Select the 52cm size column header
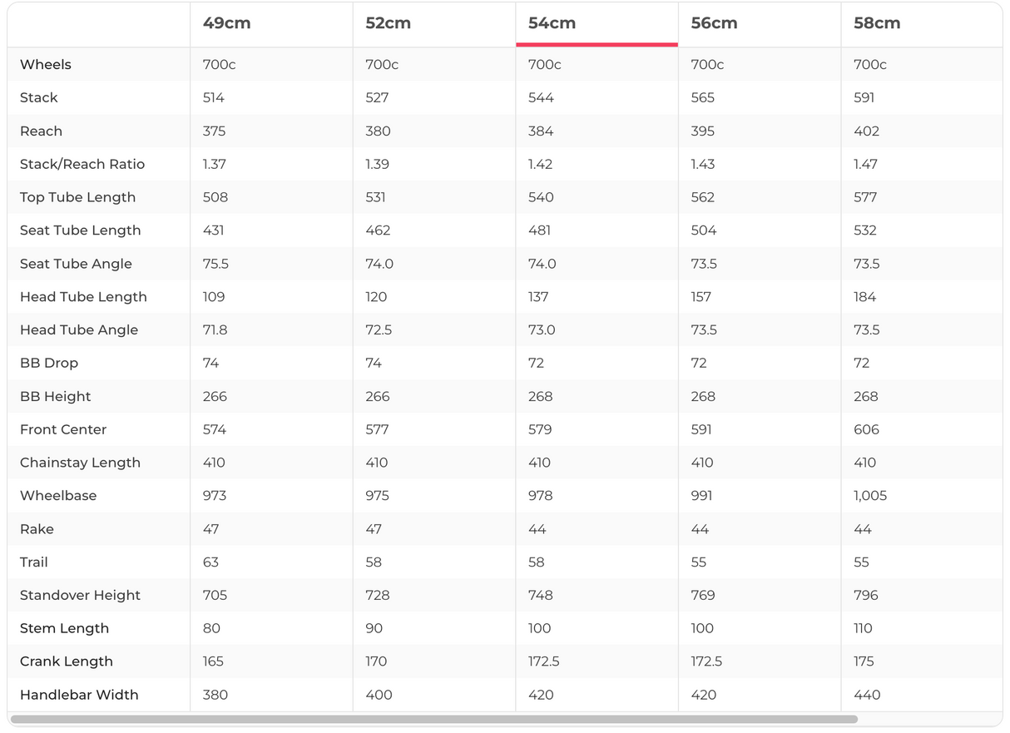 pyautogui.click(x=388, y=23)
